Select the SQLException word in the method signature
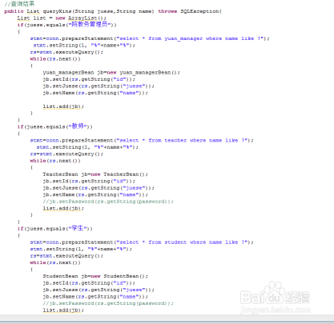Viewport: 334px width, 324px height. pyautogui.click(x=200, y=11)
